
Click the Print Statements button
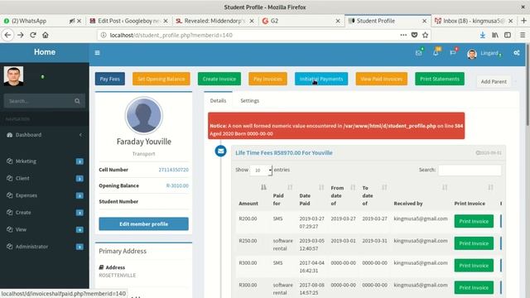coord(440,79)
